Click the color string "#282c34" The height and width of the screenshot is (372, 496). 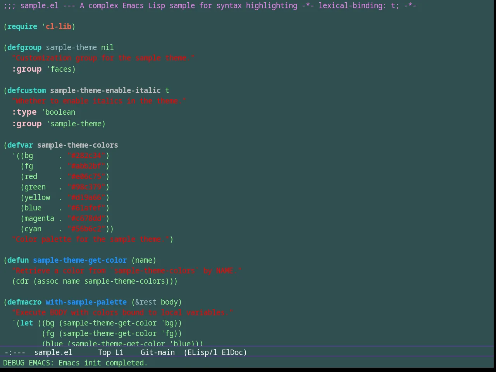click(x=86, y=156)
